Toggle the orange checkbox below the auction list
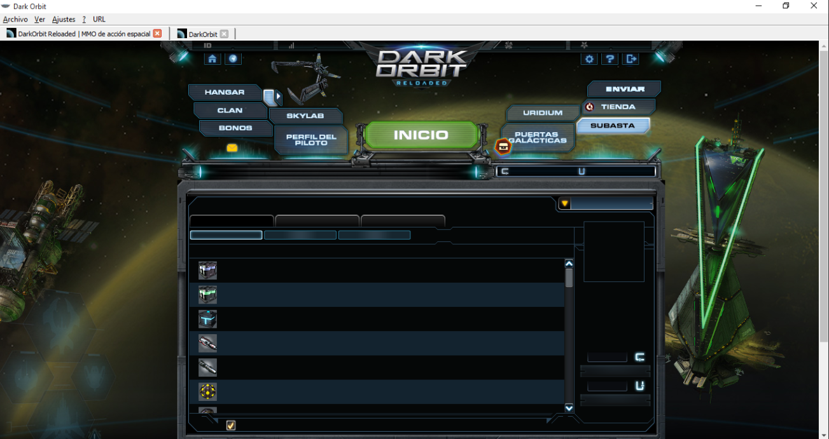This screenshot has height=439, width=829. pyautogui.click(x=231, y=425)
